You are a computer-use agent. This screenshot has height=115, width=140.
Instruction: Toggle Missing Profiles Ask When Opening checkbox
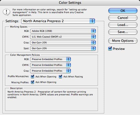tap(32, 82)
